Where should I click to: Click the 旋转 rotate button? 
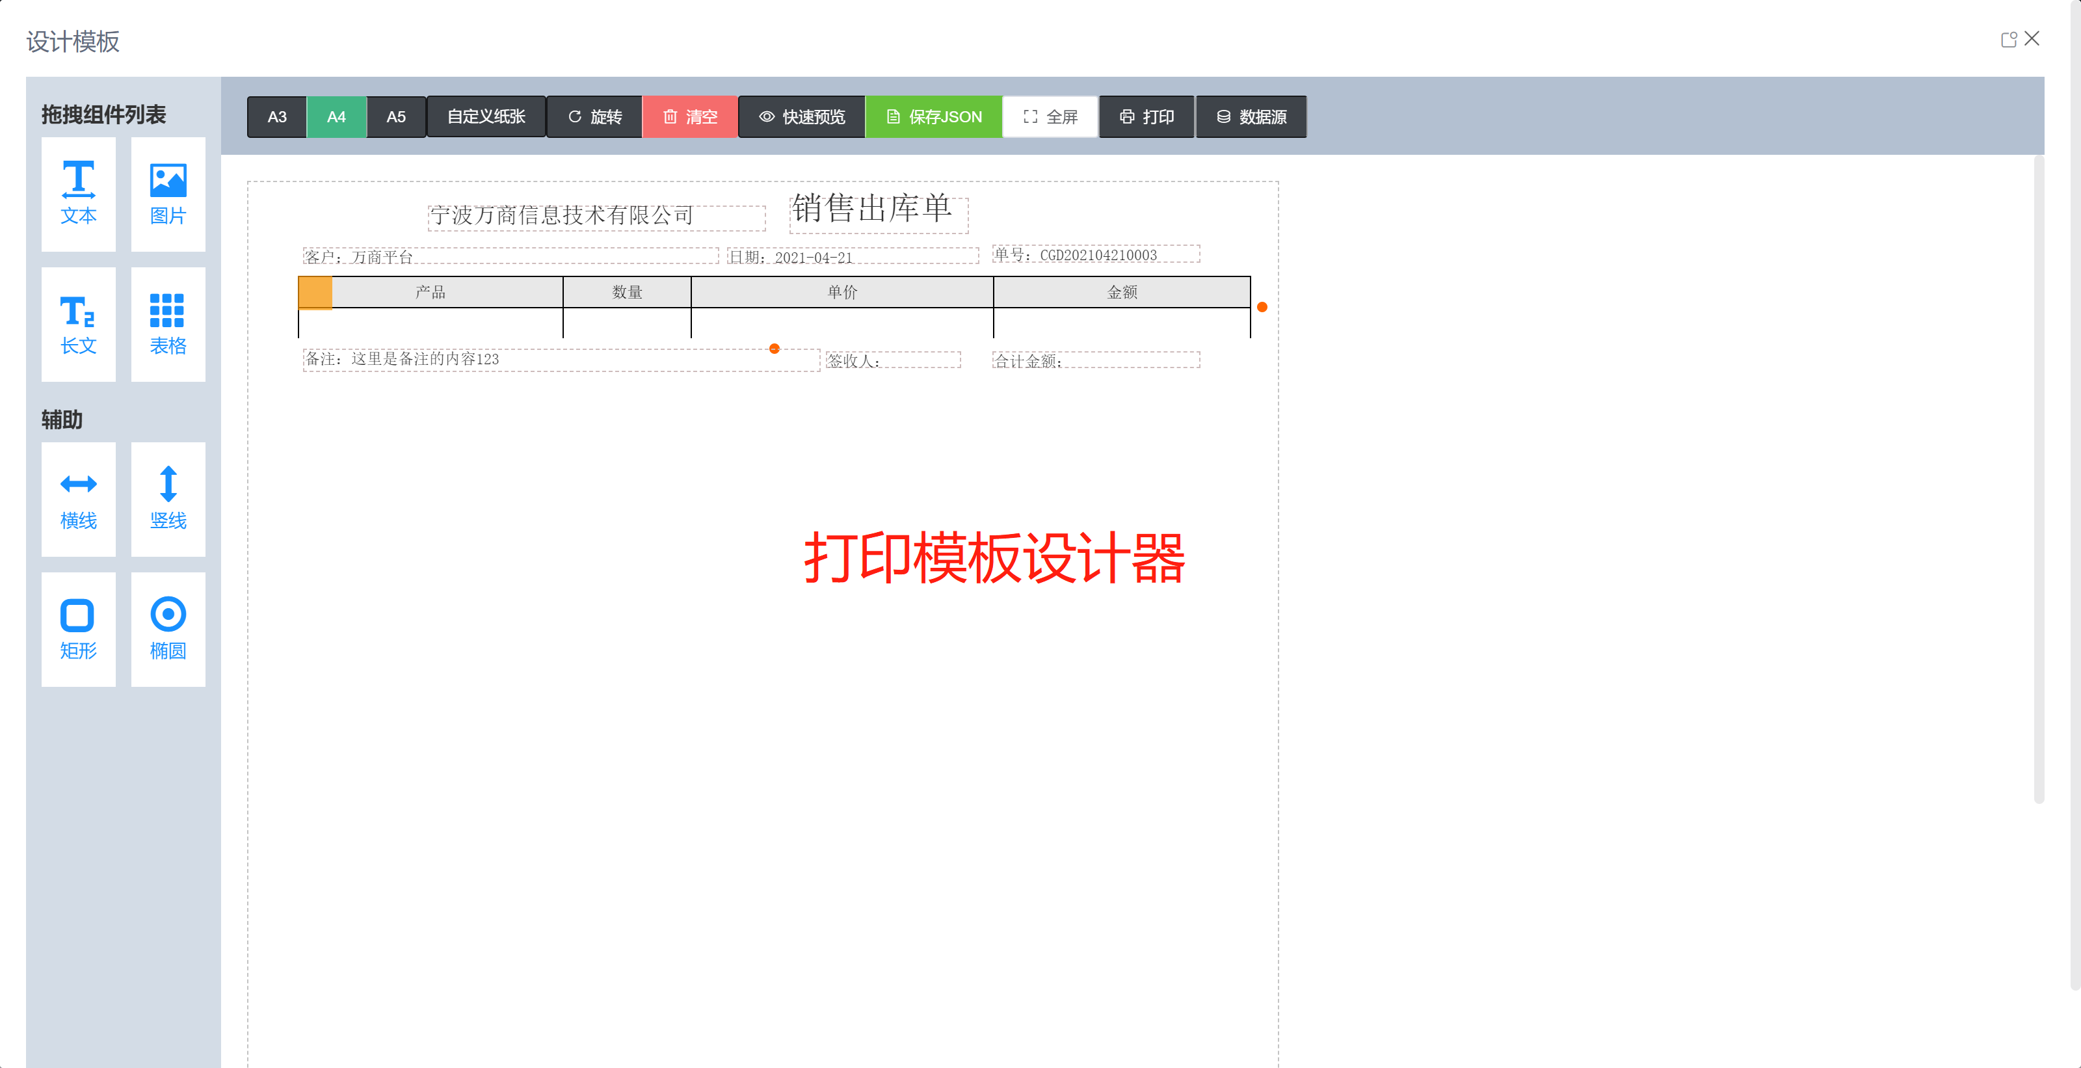tap(594, 116)
